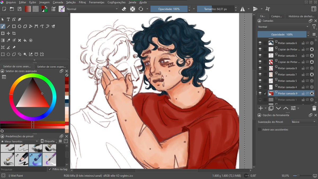The image size is (318, 179).
Task: Click the layer Opacidade 100% slider
Action: [282, 34]
